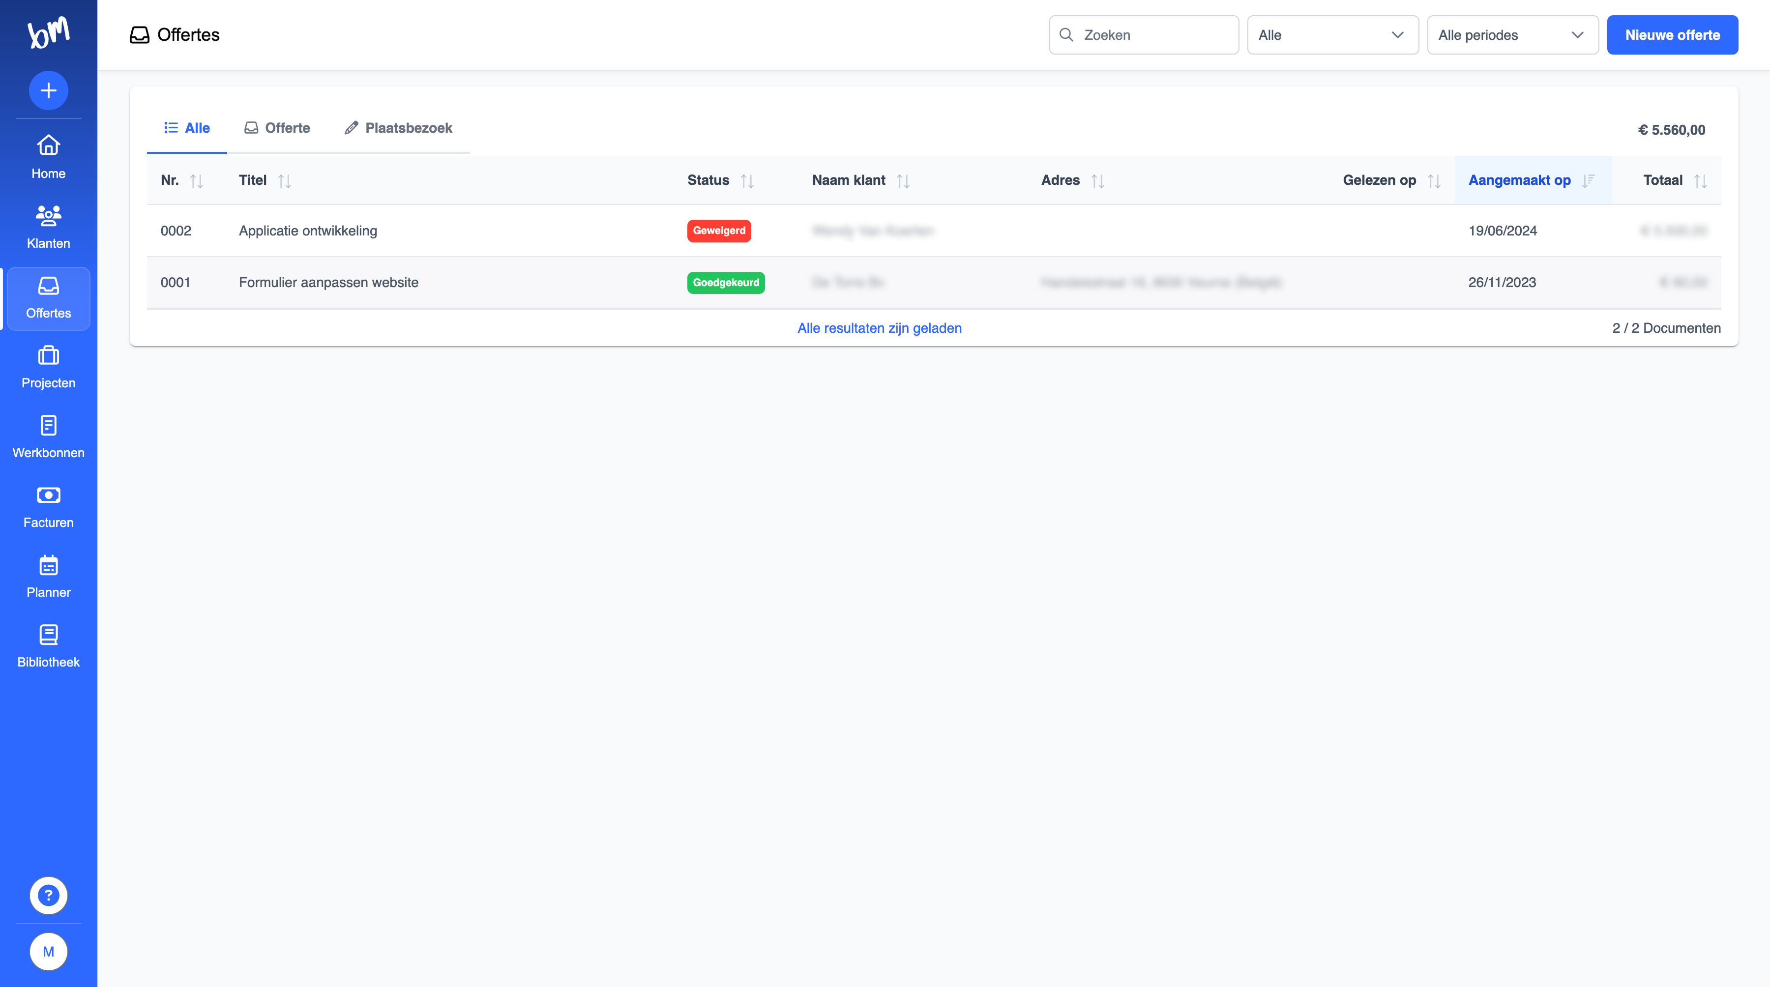1770x987 pixels.
Task: Open the Alle periodes dropdown
Action: [1512, 35]
